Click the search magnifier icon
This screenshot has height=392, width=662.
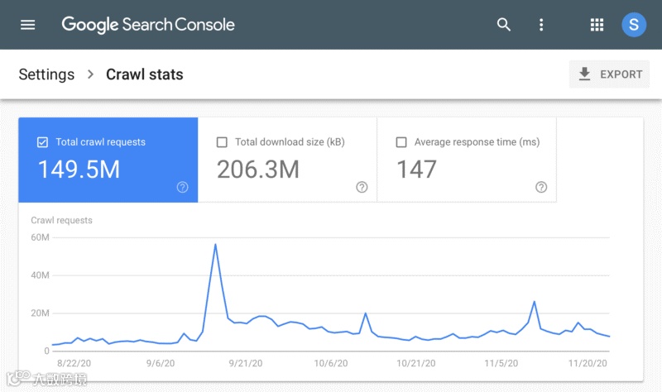click(504, 25)
